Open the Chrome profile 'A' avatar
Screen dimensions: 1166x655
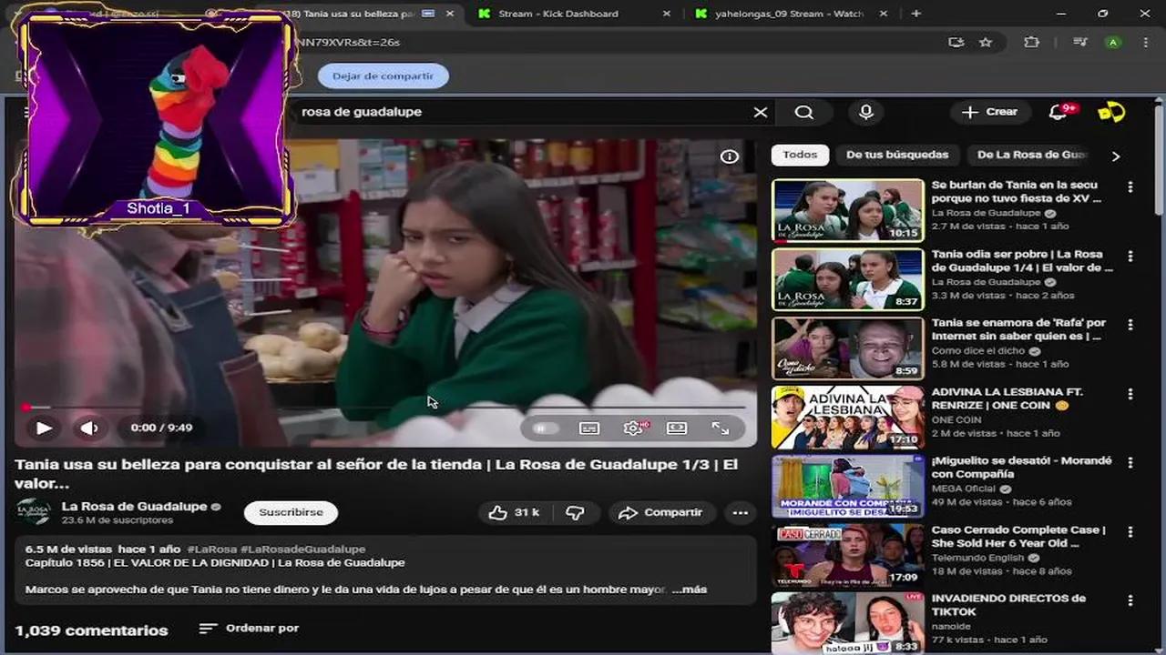(1113, 42)
